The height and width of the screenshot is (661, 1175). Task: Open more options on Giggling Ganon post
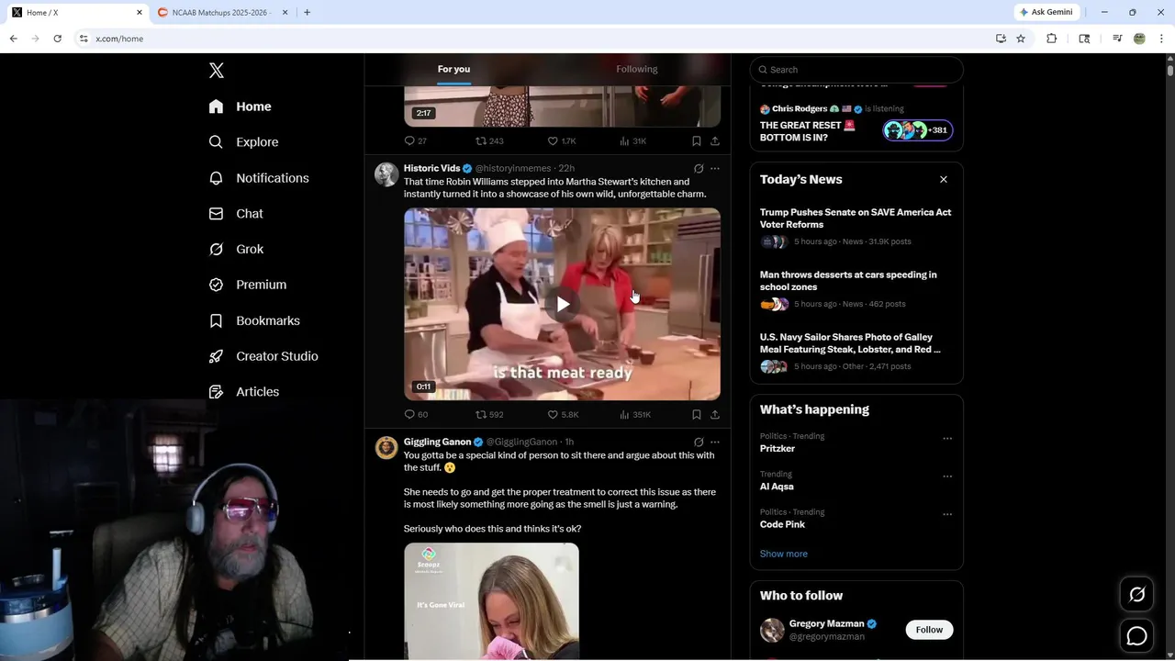point(715,443)
